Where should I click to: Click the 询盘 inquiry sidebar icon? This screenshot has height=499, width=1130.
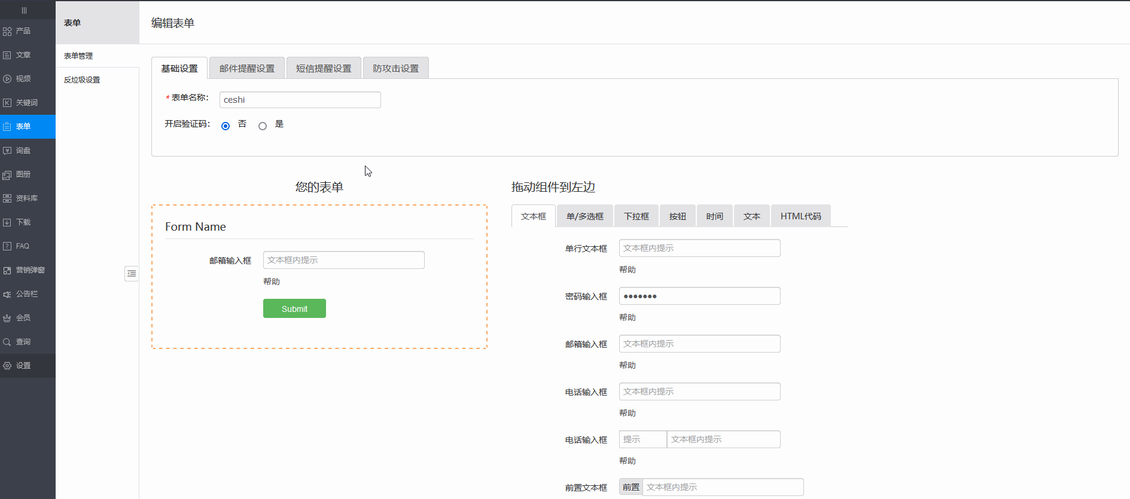tap(7, 151)
